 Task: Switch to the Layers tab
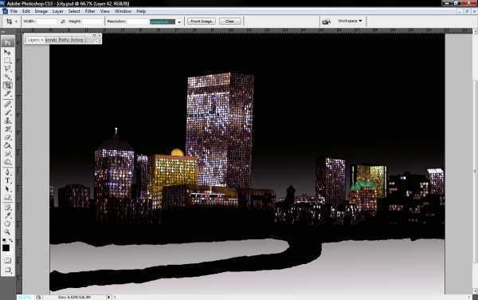tap(35, 40)
